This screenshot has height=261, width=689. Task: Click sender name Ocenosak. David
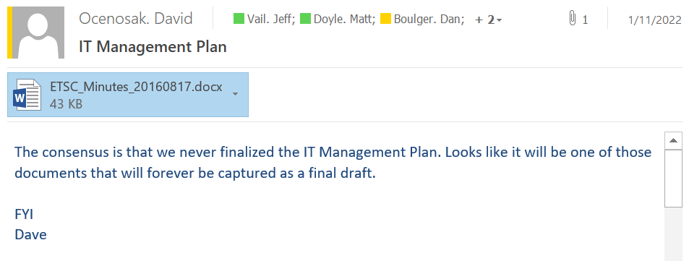pos(136,19)
